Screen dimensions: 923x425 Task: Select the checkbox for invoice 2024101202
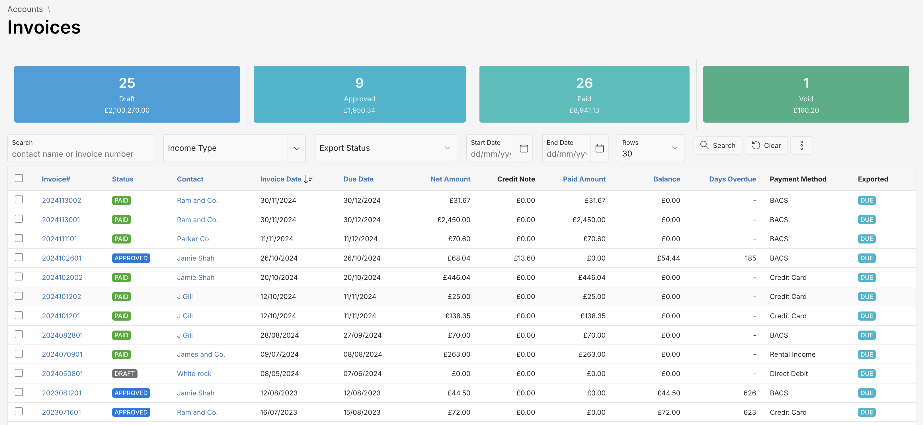click(x=19, y=296)
